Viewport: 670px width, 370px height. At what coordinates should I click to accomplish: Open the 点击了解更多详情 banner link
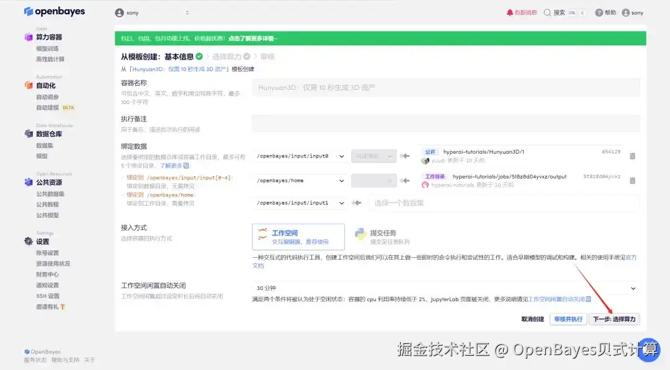tap(252, 38)
